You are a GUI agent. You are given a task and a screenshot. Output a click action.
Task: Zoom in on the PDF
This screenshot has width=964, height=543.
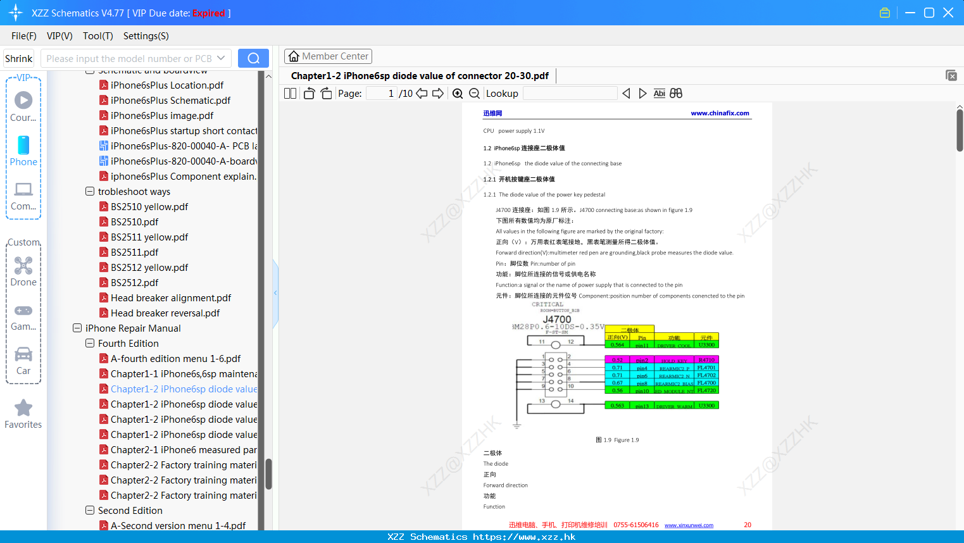pyautogui.click(x=458, y=93)
